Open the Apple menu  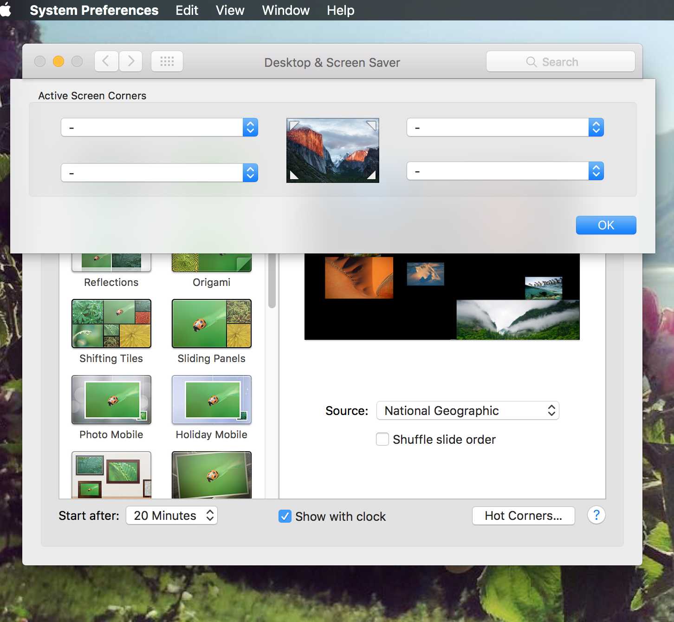(x=6, y=10)
